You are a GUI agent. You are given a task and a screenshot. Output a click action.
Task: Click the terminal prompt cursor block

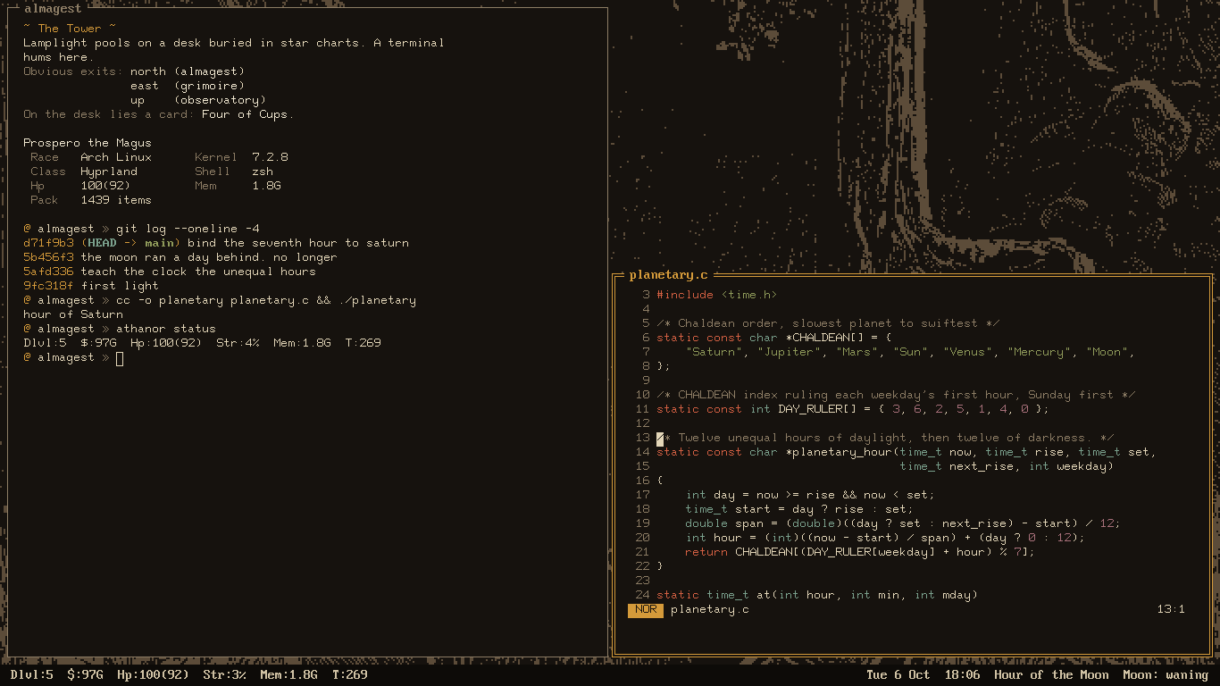click(120, 358)
